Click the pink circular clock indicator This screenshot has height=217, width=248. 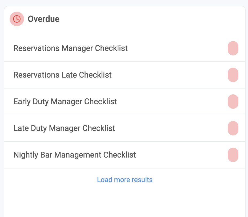click(17, 19)
